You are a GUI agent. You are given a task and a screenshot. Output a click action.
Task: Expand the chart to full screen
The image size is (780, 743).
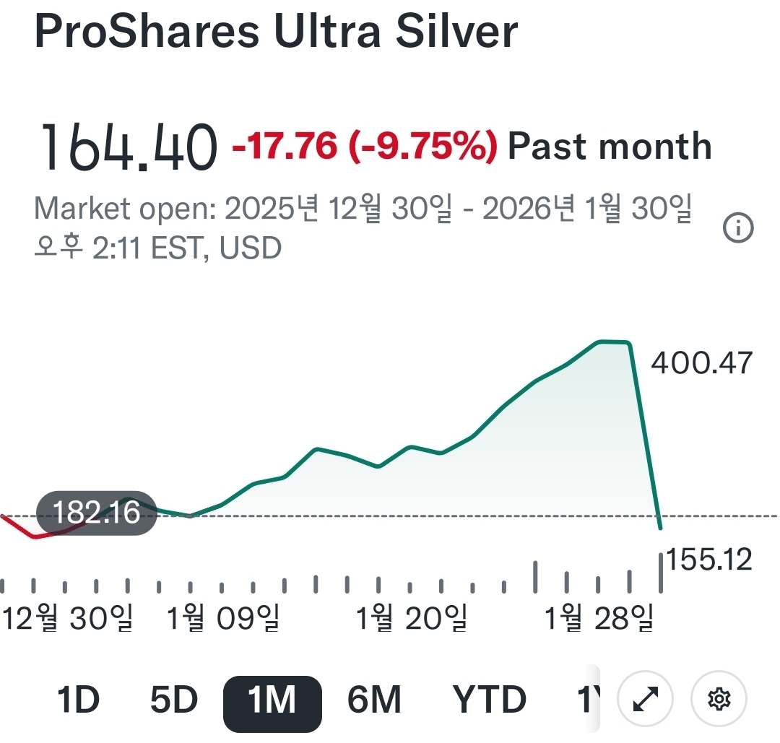(x=646, y=699)
